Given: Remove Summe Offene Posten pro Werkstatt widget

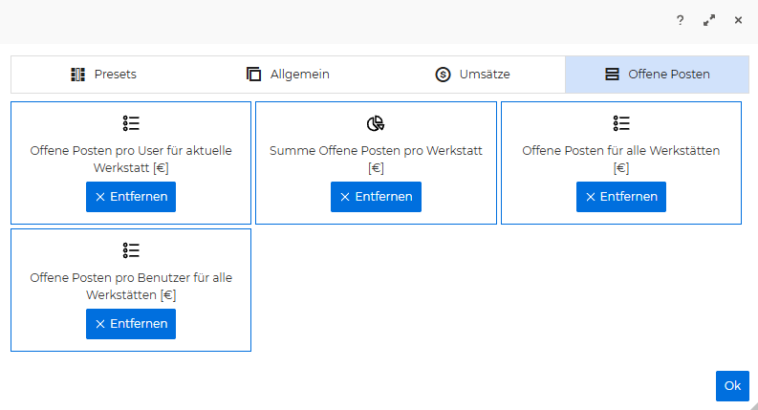Looking at the screenshot, I should pos(376,197).
